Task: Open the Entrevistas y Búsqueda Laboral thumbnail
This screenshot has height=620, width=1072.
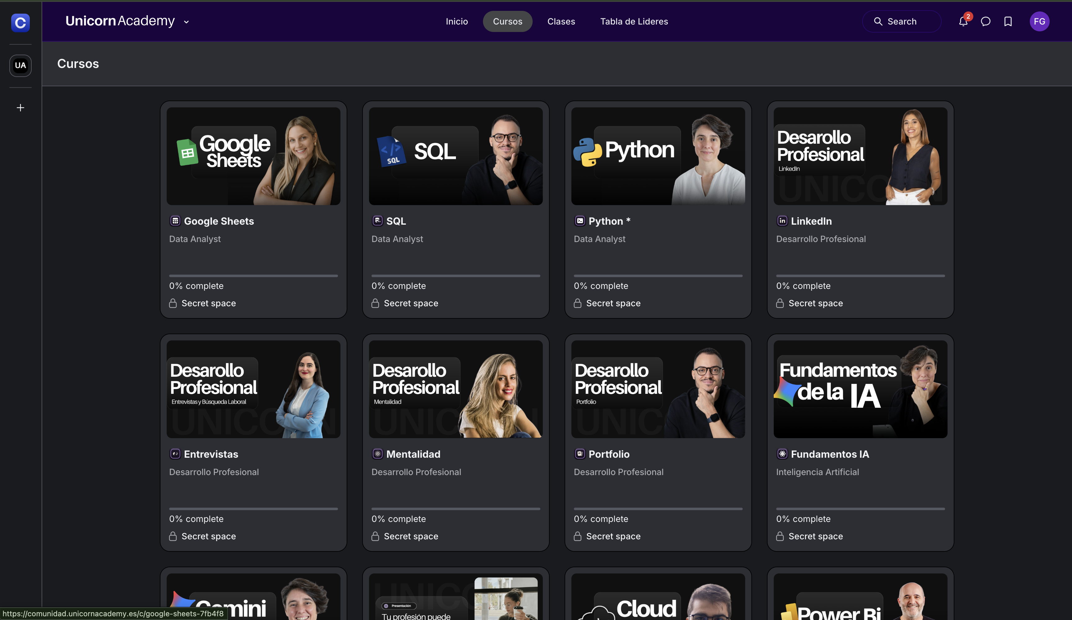Action: (254, 389)
